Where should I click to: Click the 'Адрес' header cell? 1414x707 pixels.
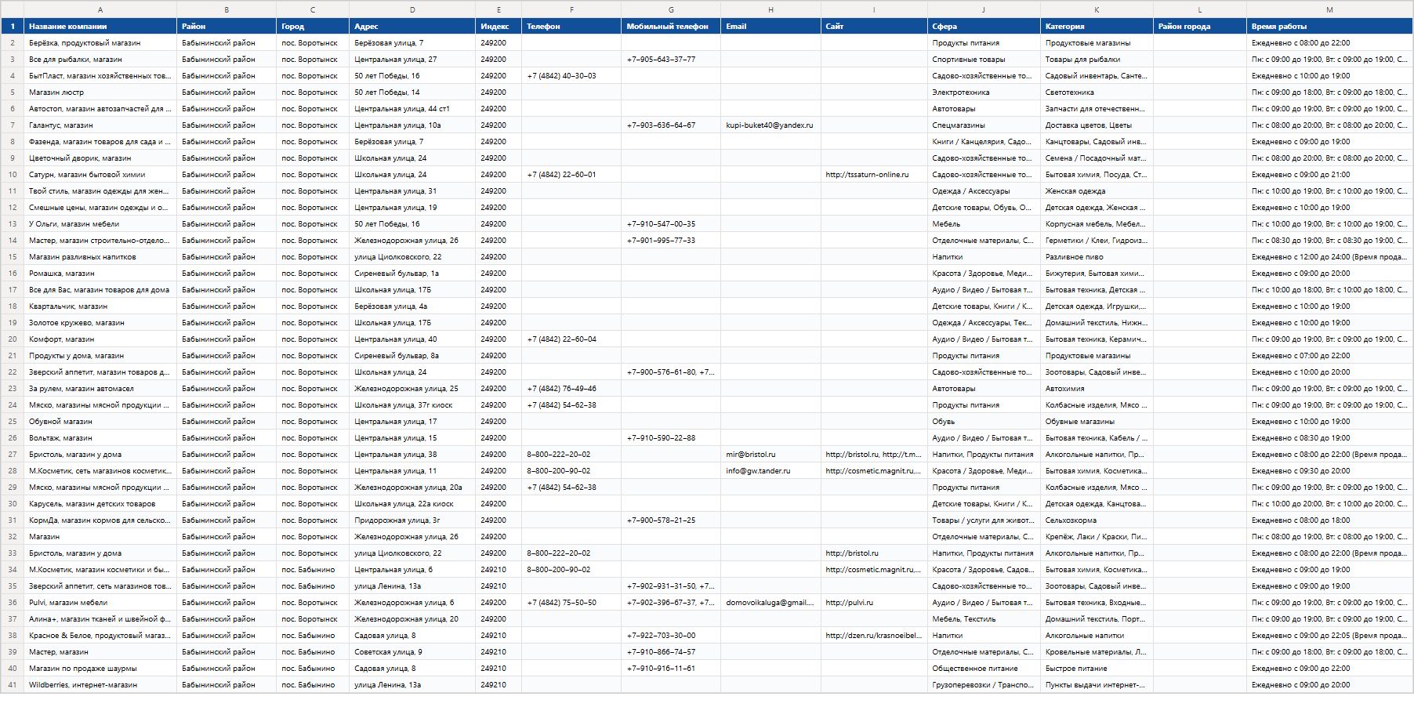(412, 27)
